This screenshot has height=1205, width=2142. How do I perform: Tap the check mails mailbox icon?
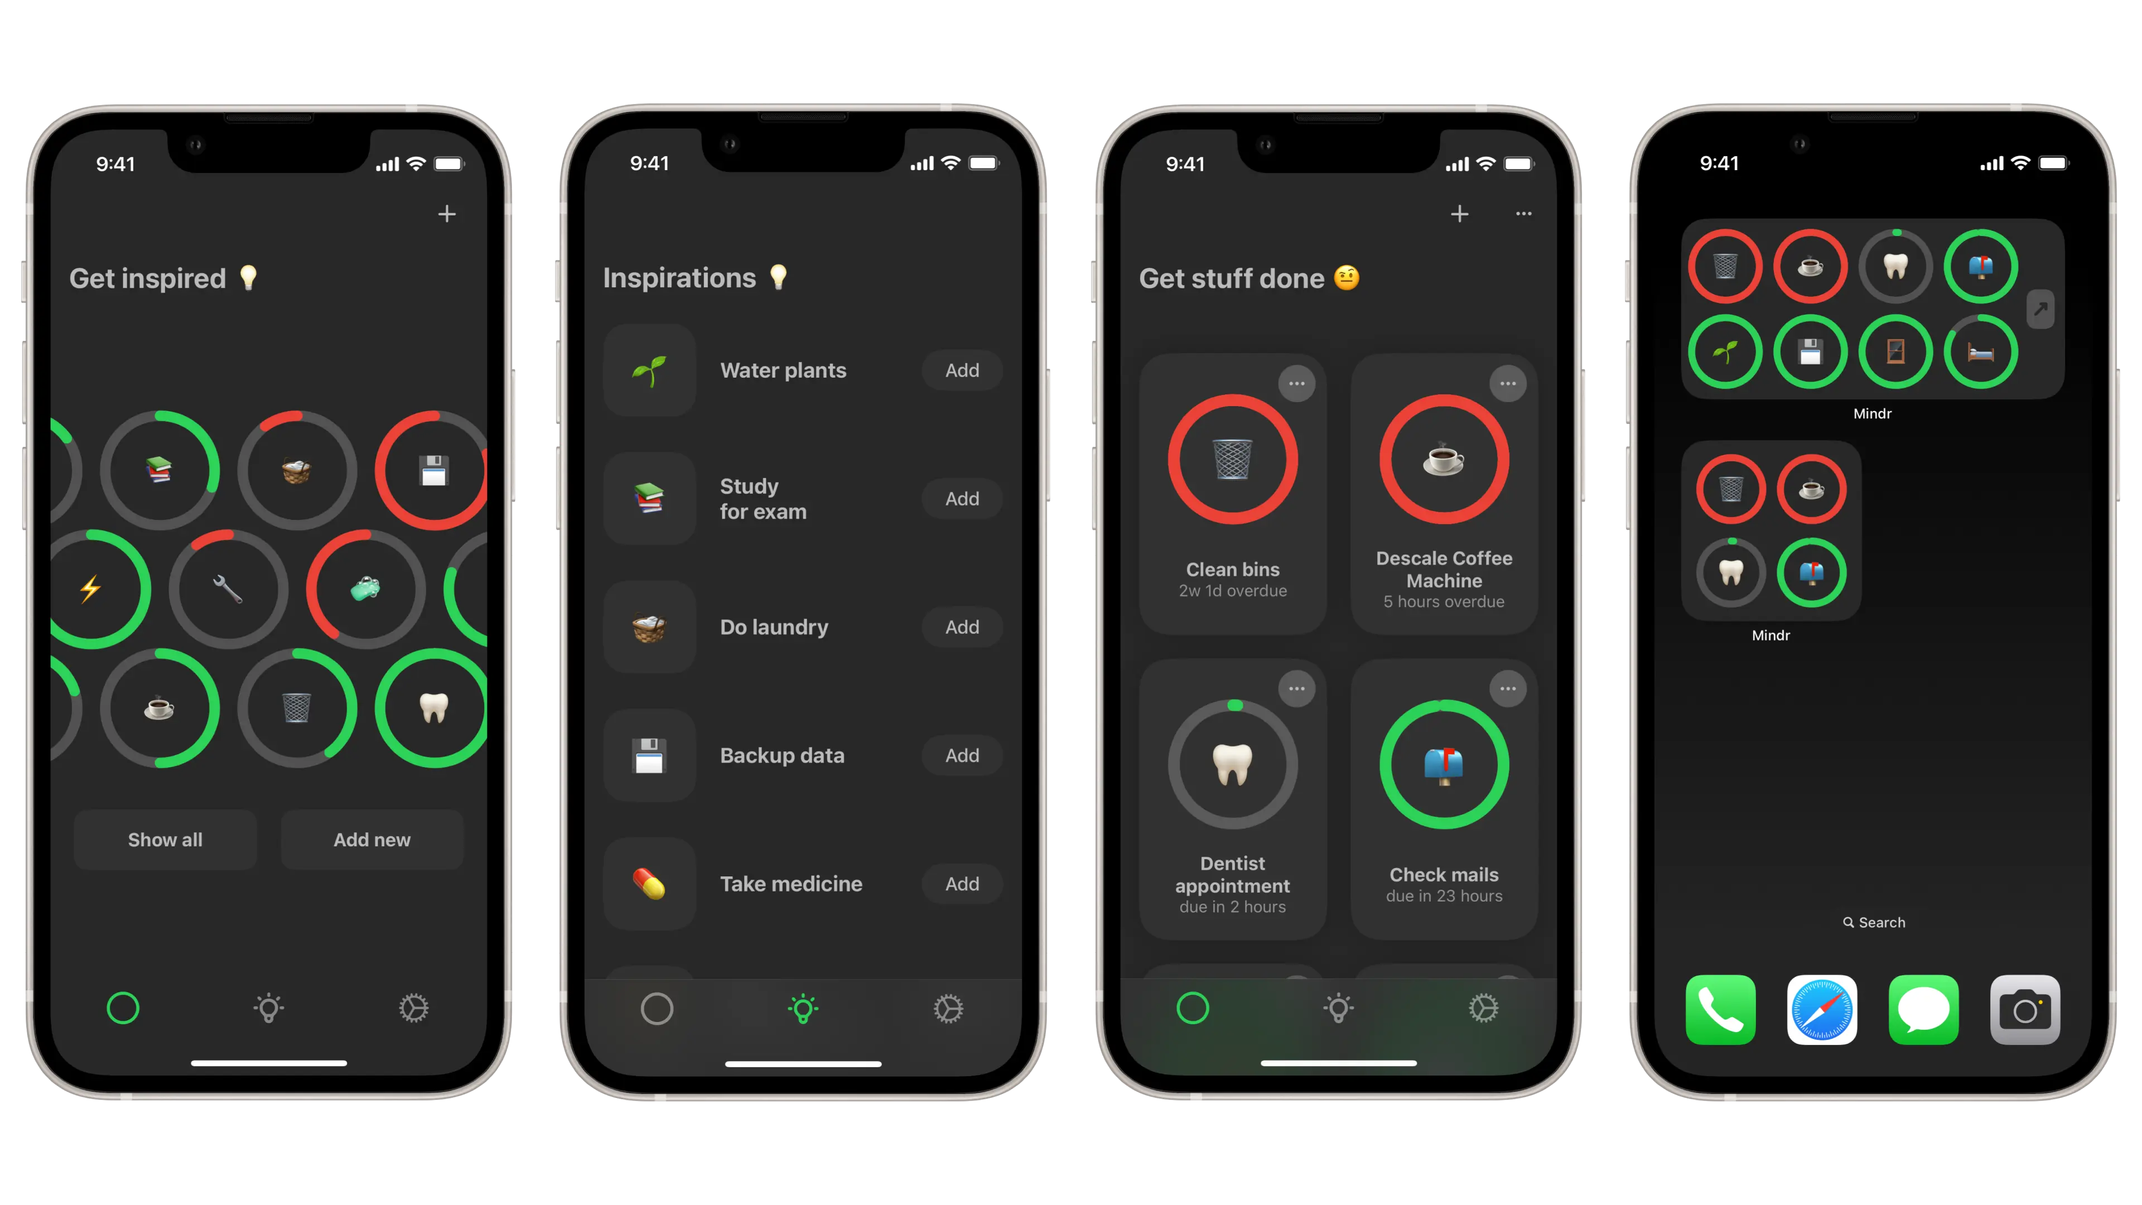click(x=1442, y=765)
